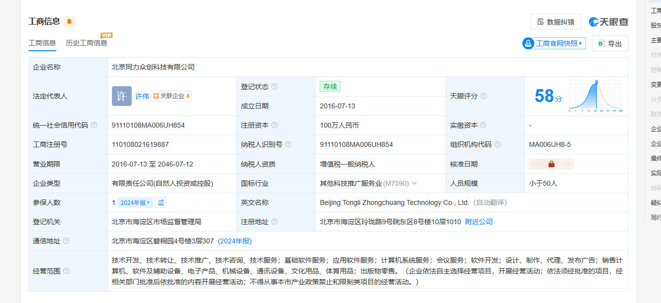Click the chart icon beside 2024年报
Screen dimensions: 661x303
point(161,202)
